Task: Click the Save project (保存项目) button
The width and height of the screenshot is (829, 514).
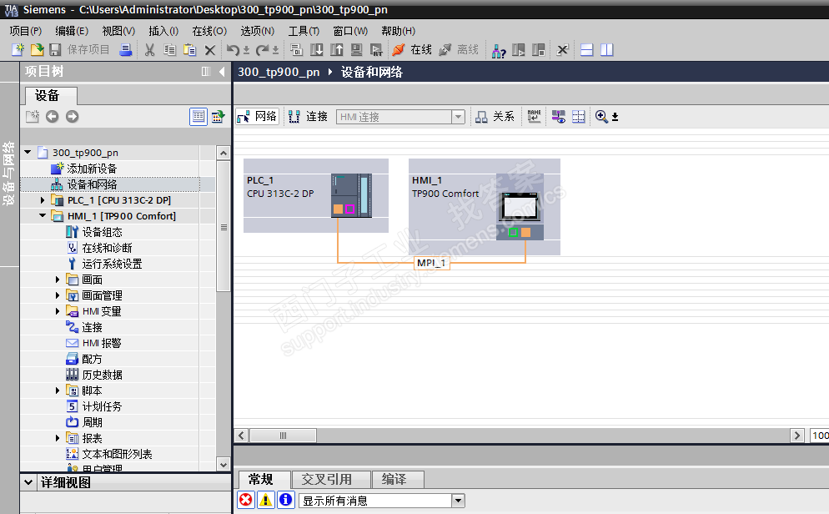Action: [x=79, y=50]
